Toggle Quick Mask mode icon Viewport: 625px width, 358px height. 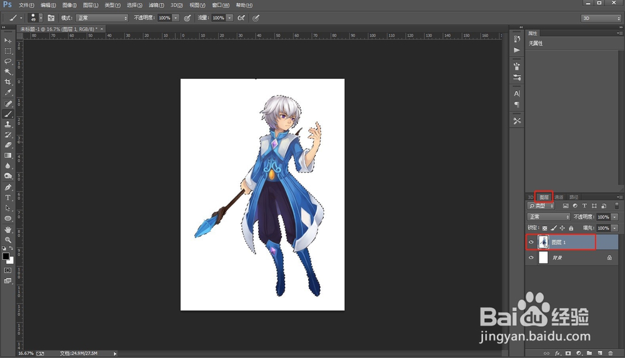pyautogui.click(x=7, y=271)
